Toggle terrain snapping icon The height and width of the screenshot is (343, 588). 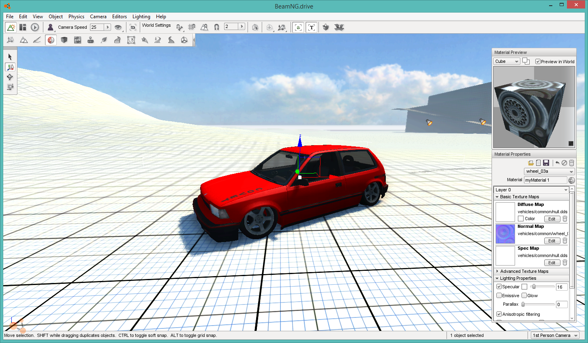click(204, 27)
